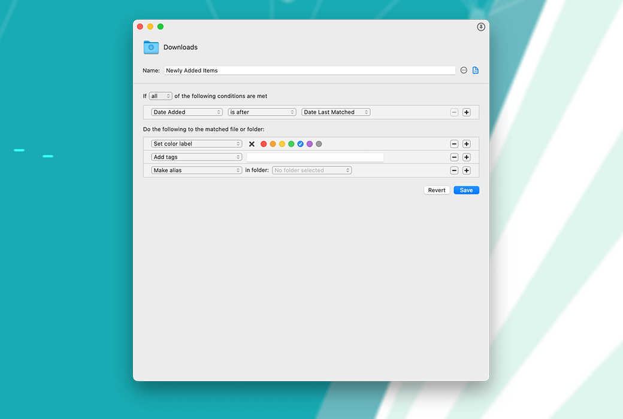Click into the Add tags text field
The image size is (623, 419).
tap(315, 157)
